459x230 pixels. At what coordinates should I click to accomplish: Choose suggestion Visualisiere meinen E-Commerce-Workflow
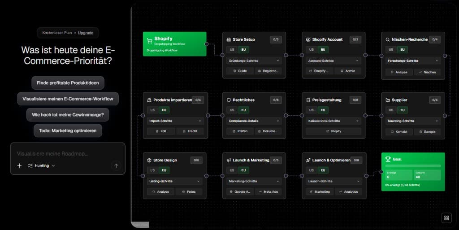tap(68, 99)
